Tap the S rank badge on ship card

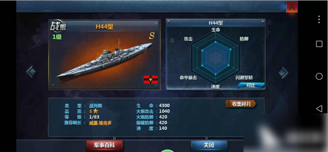click(152, 36)
